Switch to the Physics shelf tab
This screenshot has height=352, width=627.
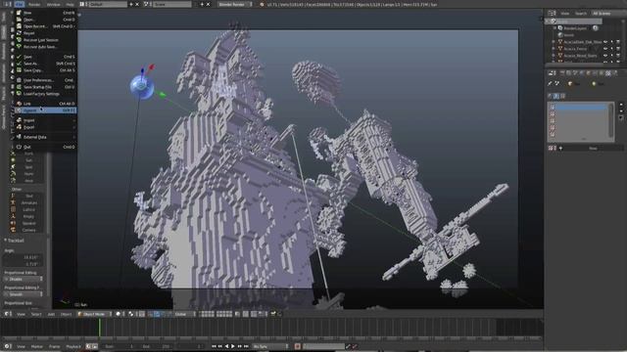pos(4,94)
